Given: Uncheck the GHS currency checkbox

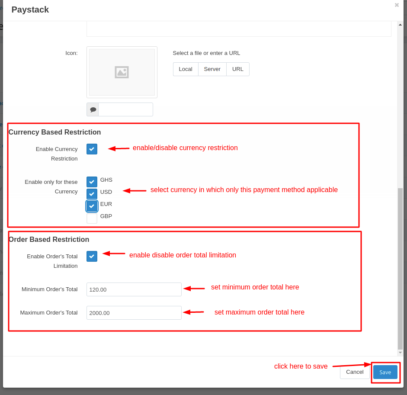Looking at the screenshot, I should tap(92, 182).
